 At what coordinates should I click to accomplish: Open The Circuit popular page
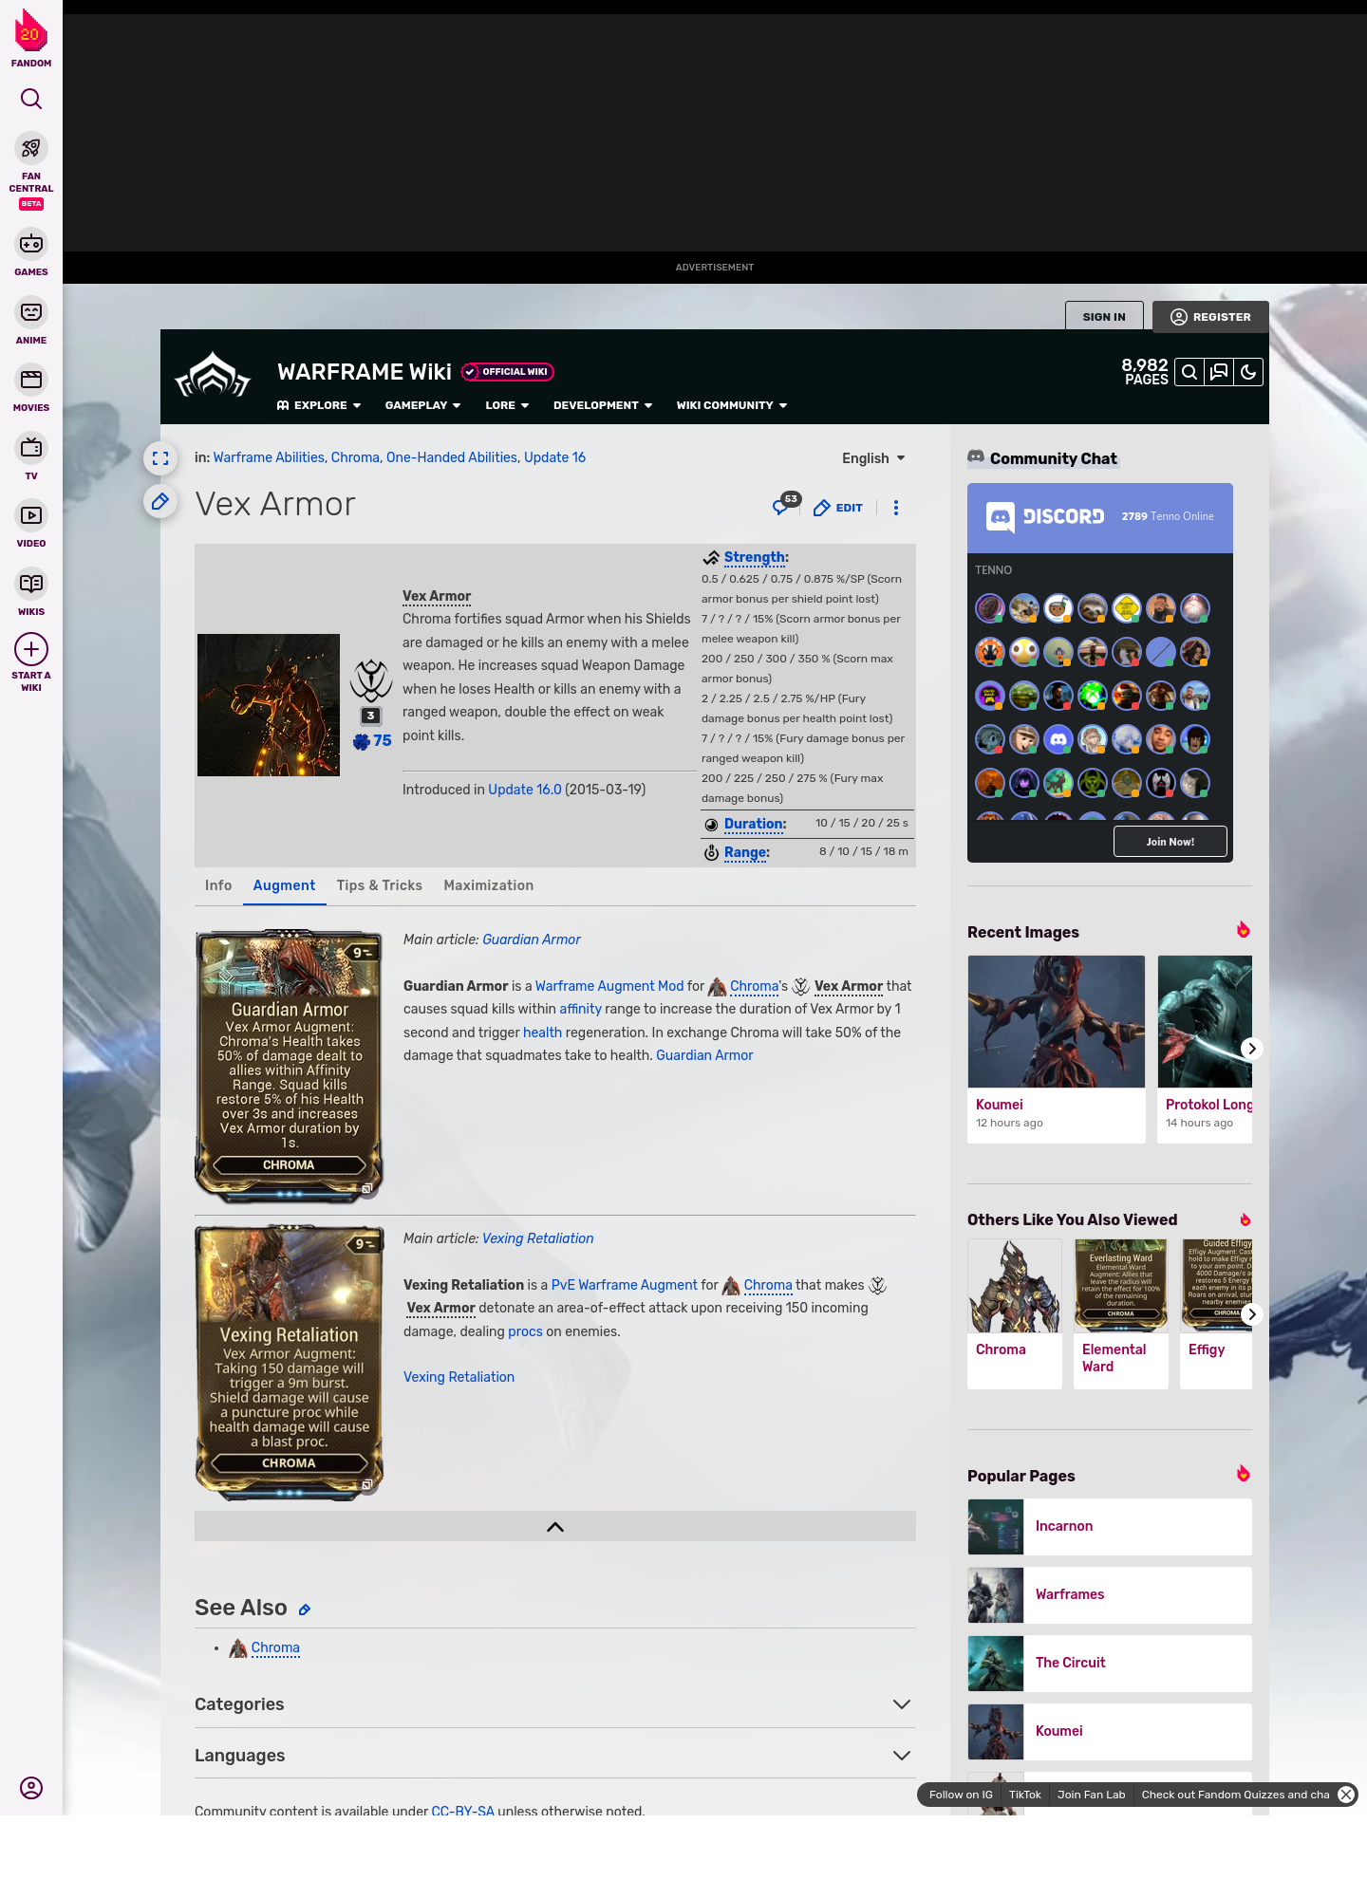coord(1110,1664)
